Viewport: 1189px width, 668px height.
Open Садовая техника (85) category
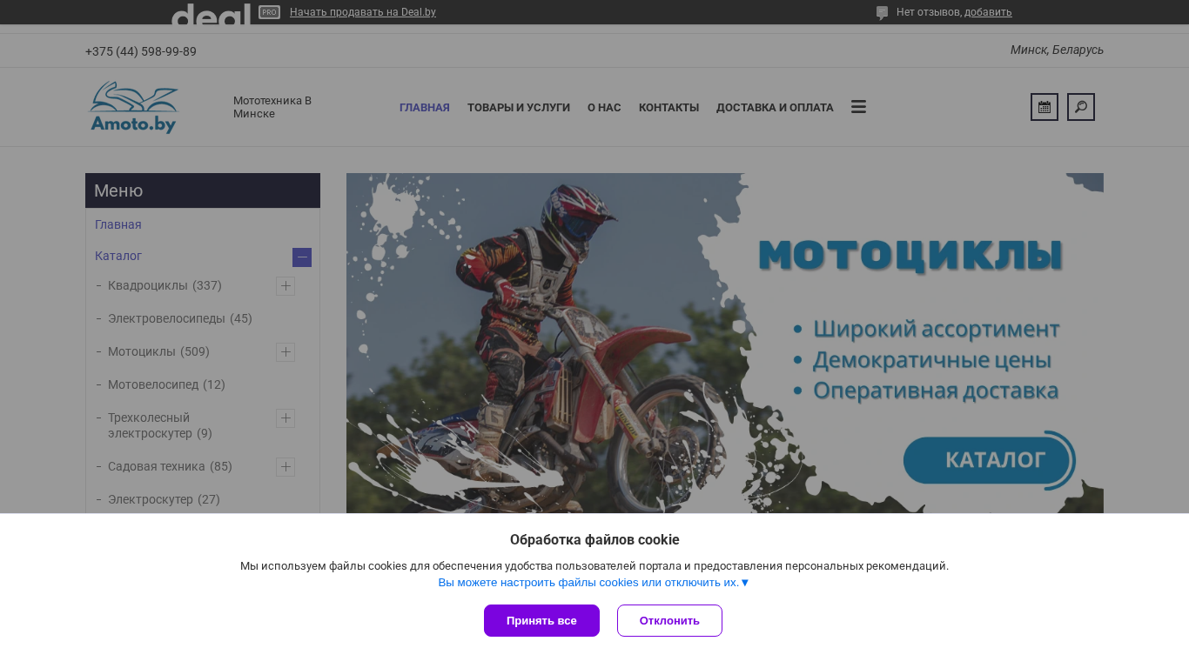pyautogui.click(x=170, y=466)
